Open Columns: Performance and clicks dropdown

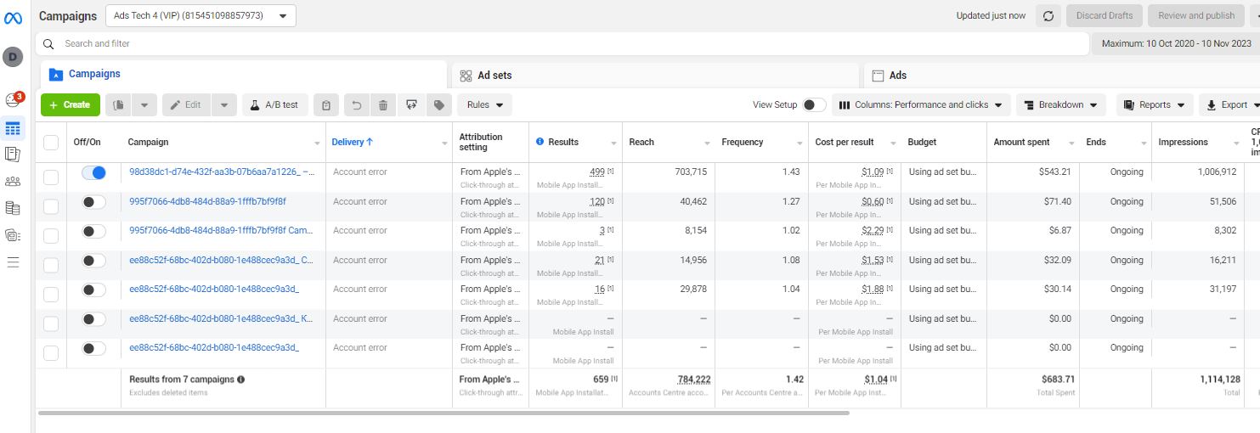coord(921,105)
